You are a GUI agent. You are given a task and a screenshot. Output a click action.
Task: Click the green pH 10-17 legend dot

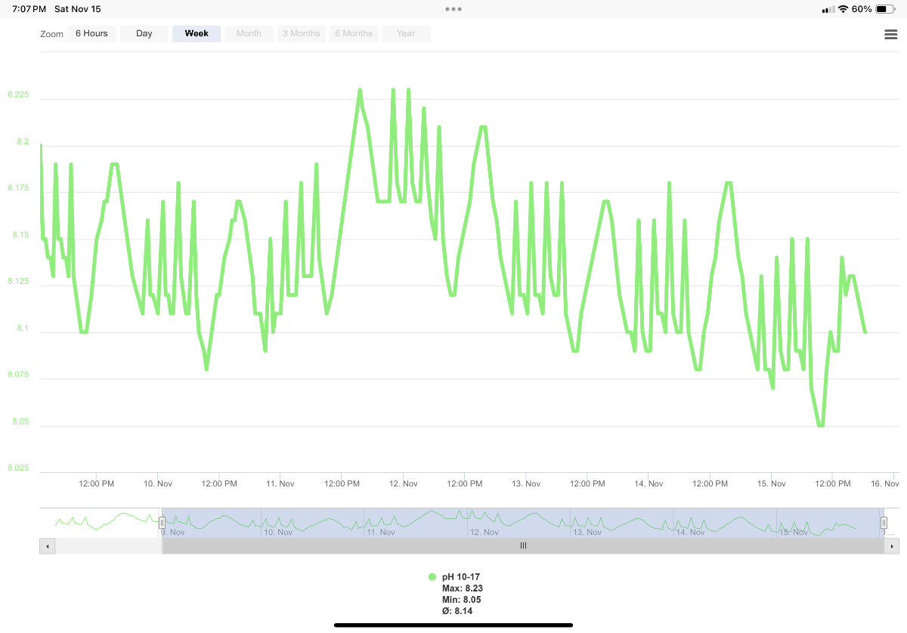coord(432,577)
